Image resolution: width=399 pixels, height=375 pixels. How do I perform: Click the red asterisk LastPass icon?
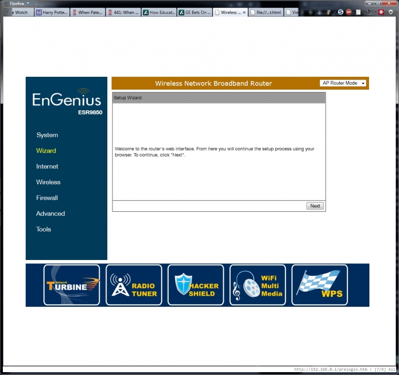click(381, 12)
